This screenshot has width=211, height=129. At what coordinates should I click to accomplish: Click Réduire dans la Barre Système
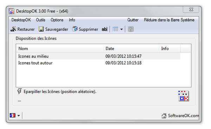[169, 20]
